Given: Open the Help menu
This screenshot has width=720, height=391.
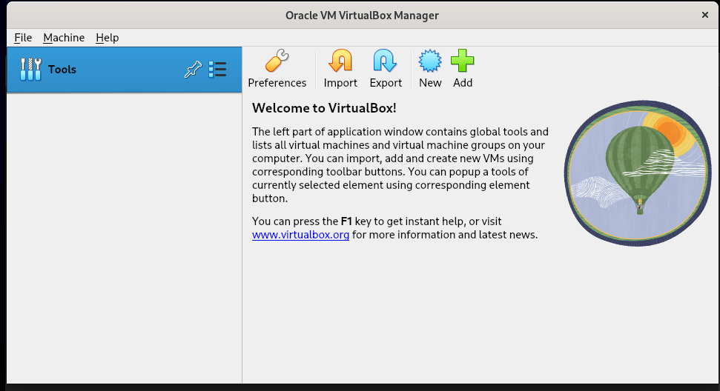Looking at the screenshot, I should tap(107, 38).
